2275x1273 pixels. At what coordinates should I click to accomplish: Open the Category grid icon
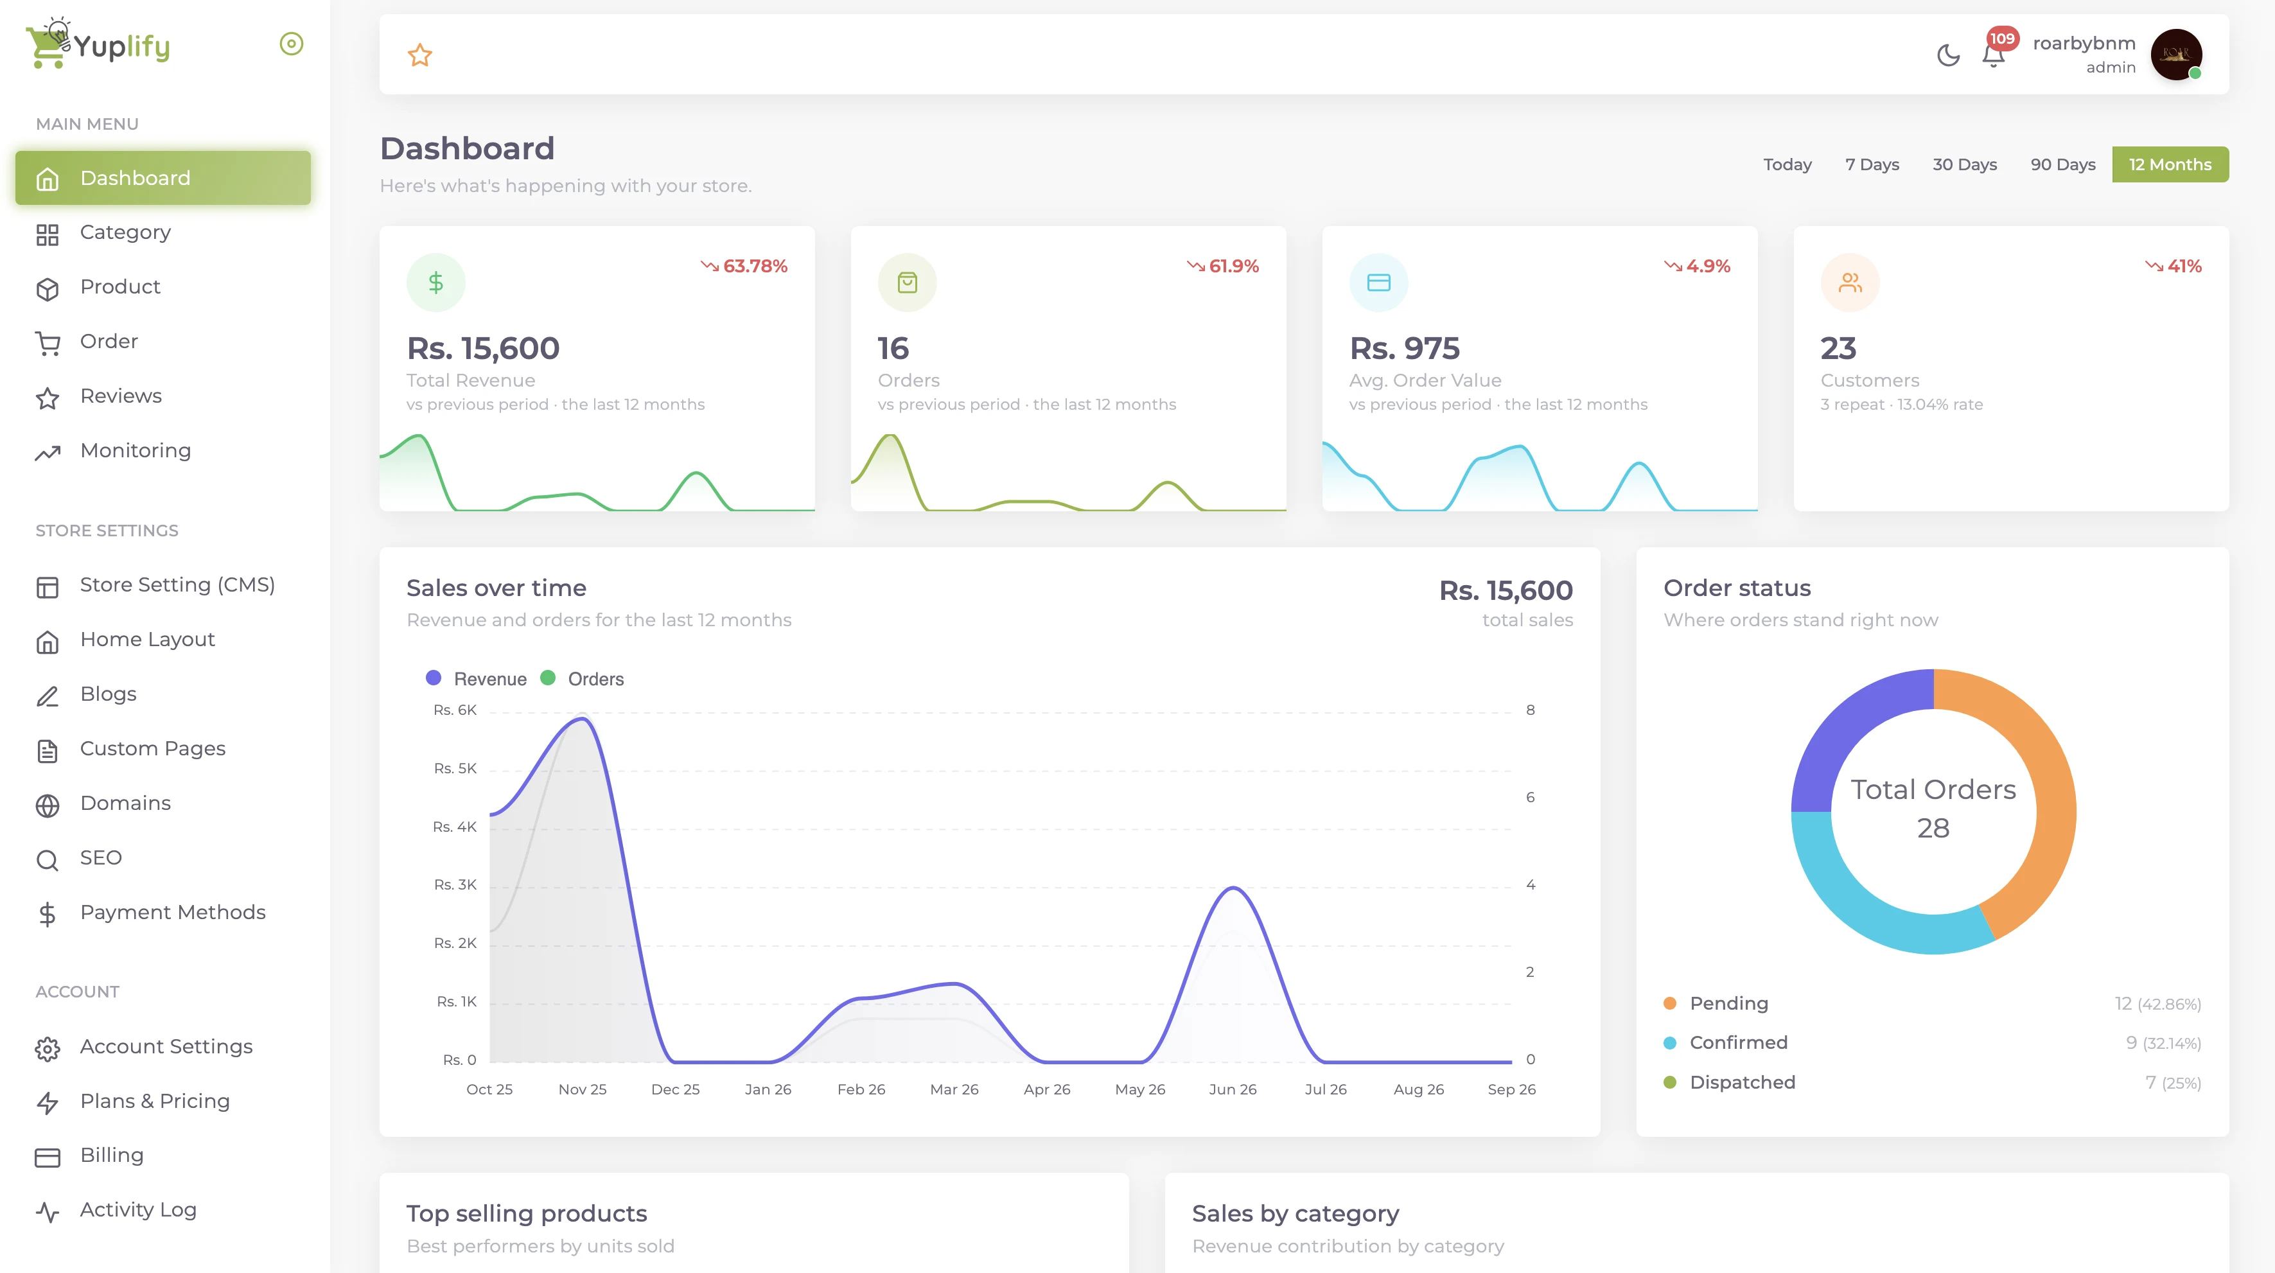coord(48,234)
